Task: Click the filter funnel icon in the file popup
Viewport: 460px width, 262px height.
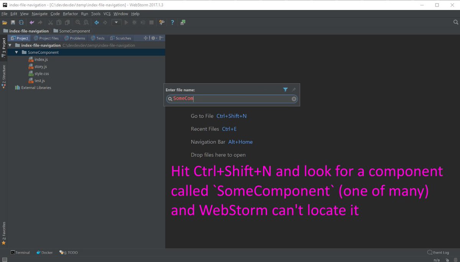Action: click(x=285, y=90)
